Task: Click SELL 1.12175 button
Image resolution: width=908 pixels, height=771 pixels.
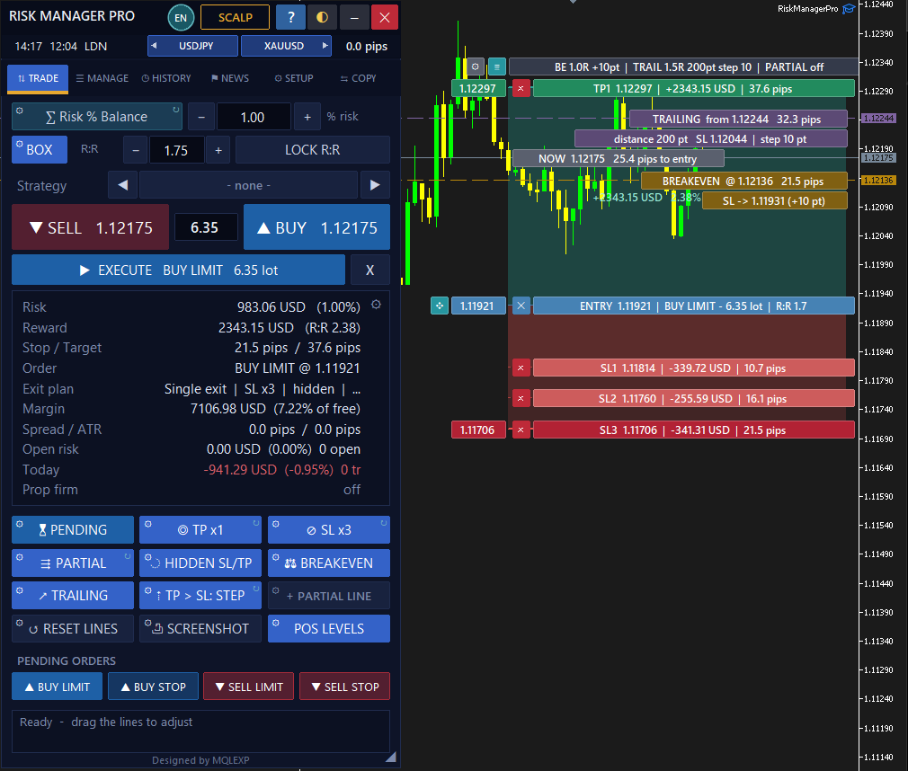Action: point(90,227)
